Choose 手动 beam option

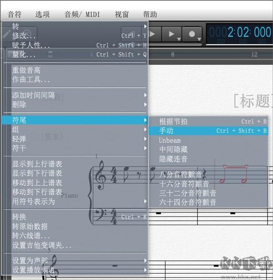(208, 131)
